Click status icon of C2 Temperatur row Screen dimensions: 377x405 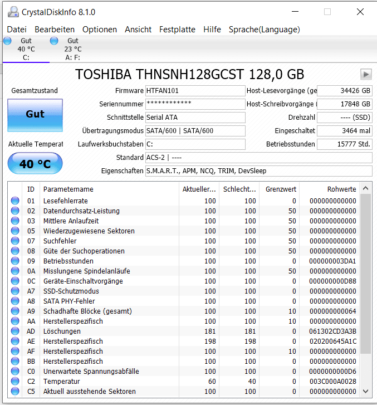pos(15,382)
